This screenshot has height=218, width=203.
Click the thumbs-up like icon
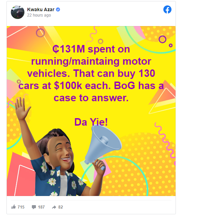tap(14, 207)
